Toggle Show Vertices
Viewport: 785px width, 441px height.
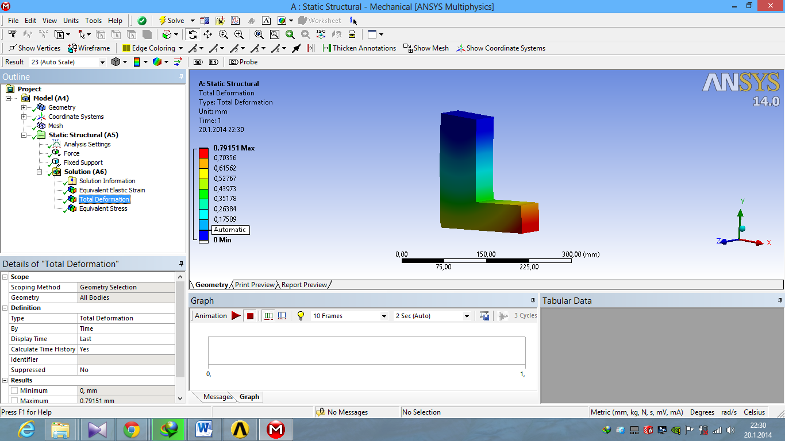pos(34,48)
